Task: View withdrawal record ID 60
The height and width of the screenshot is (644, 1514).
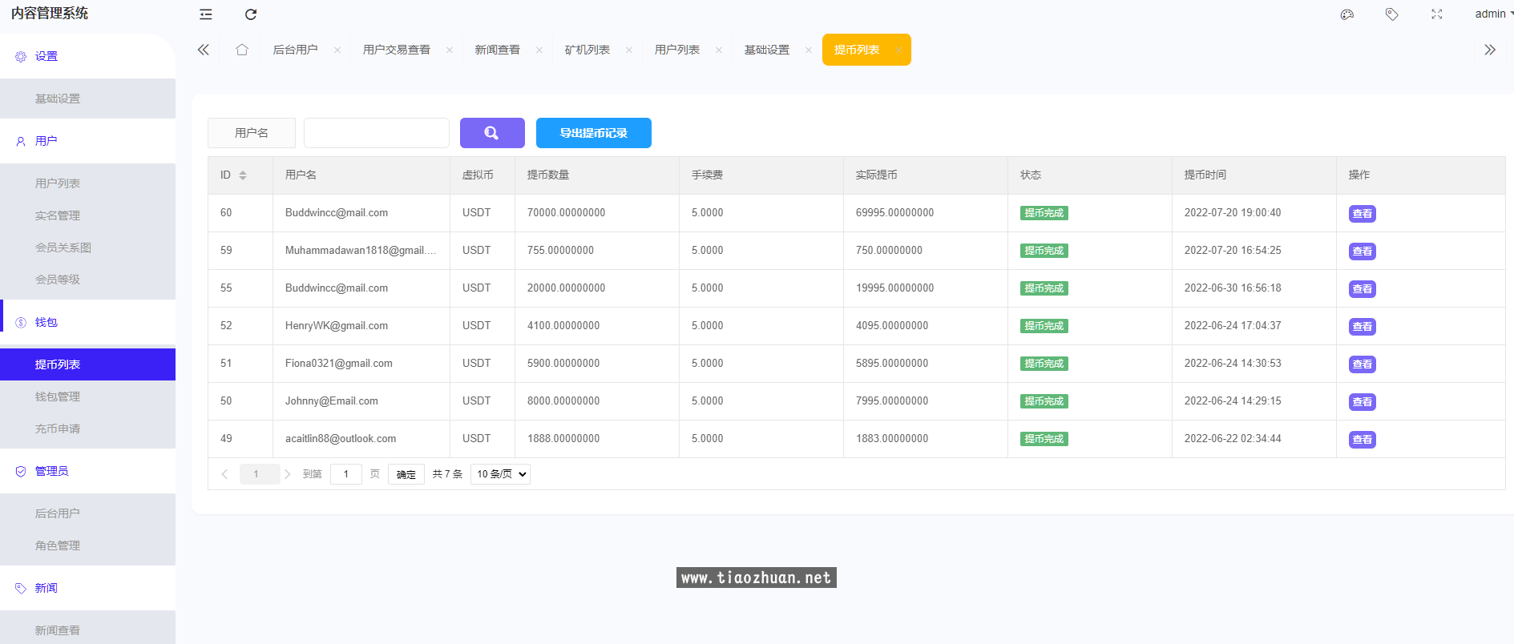Action: (x=1363, y=214)
